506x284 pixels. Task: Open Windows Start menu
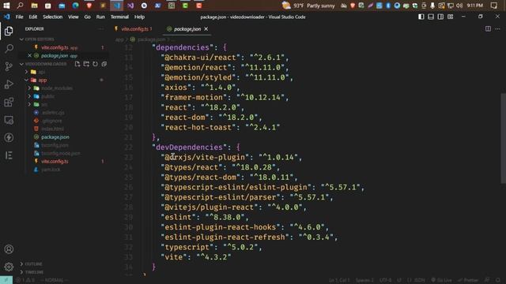[6, 6]
